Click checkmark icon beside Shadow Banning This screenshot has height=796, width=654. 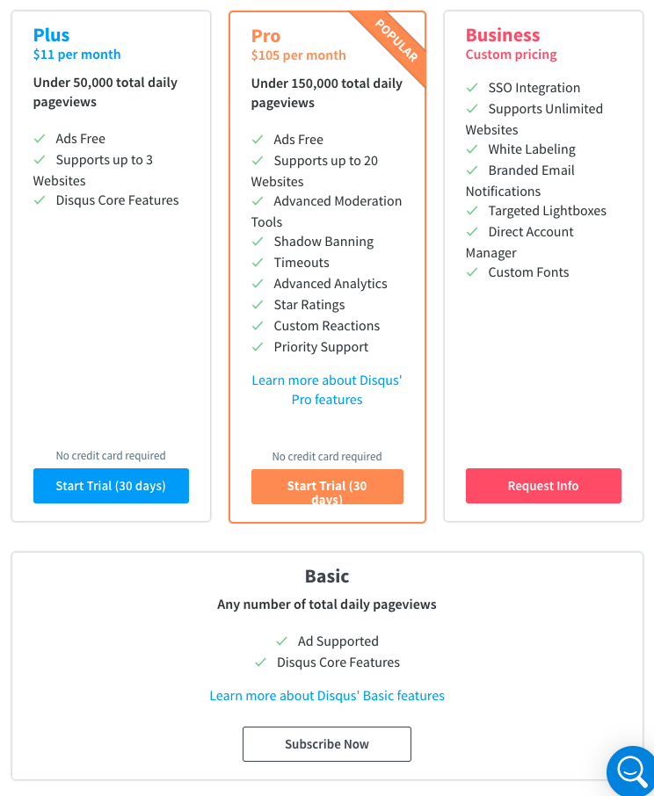258,242
